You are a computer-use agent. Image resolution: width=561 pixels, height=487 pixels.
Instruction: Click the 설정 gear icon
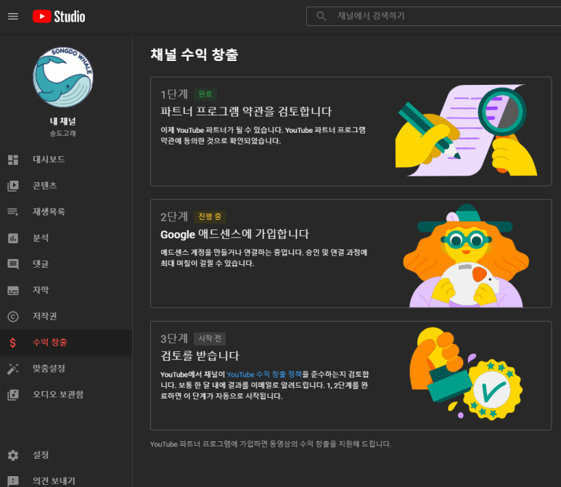[x=13, y=455]
